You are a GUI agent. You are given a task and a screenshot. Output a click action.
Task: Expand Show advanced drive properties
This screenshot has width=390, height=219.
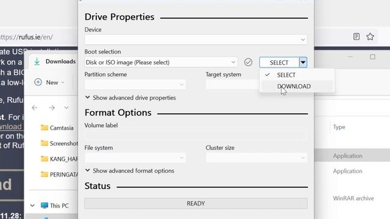pyautogui.click(x=130, y=98)
